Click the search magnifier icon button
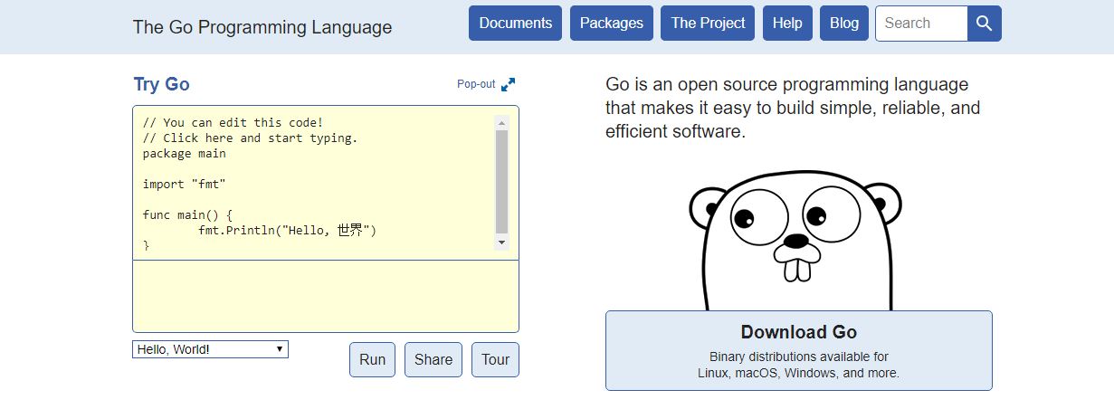The width and height of the screenshot is (1114, 409). pyautogui.click(x=985, y=24)
